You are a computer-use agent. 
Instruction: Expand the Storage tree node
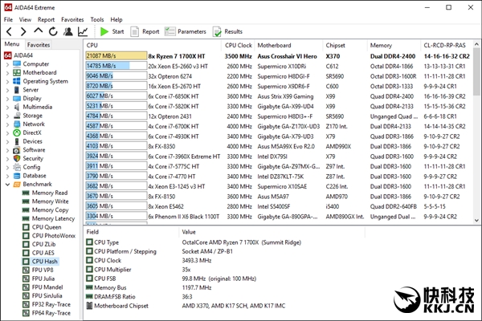(7, 116)
